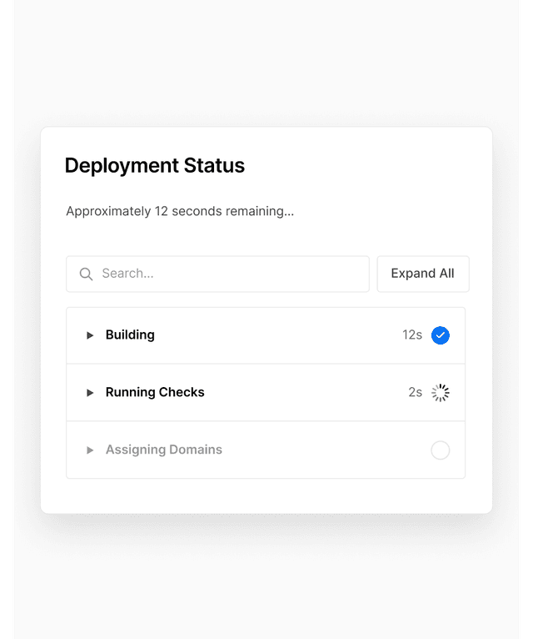
Task: Expand Assigning Domains using its gray triangle
Action: pyautogui.click(x=90, y=450)
